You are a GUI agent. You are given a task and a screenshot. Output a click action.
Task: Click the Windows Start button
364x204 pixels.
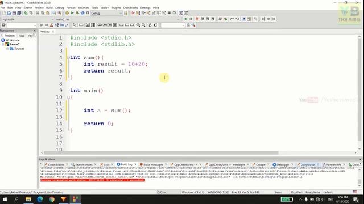point(5,199)
